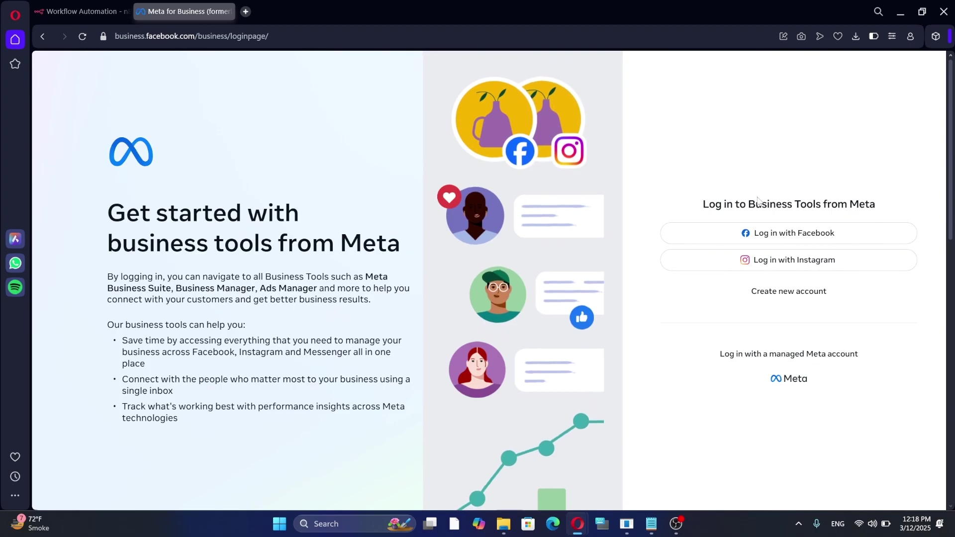The height and width of the screenshot is (537, 955).
Task: Open the Wi-Fi network tray icon
Action: click(859, 524)
